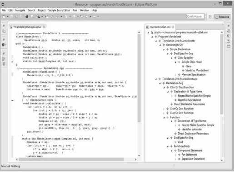Click the diamond icon beside For Statement
235x172 pixels.
179,155
